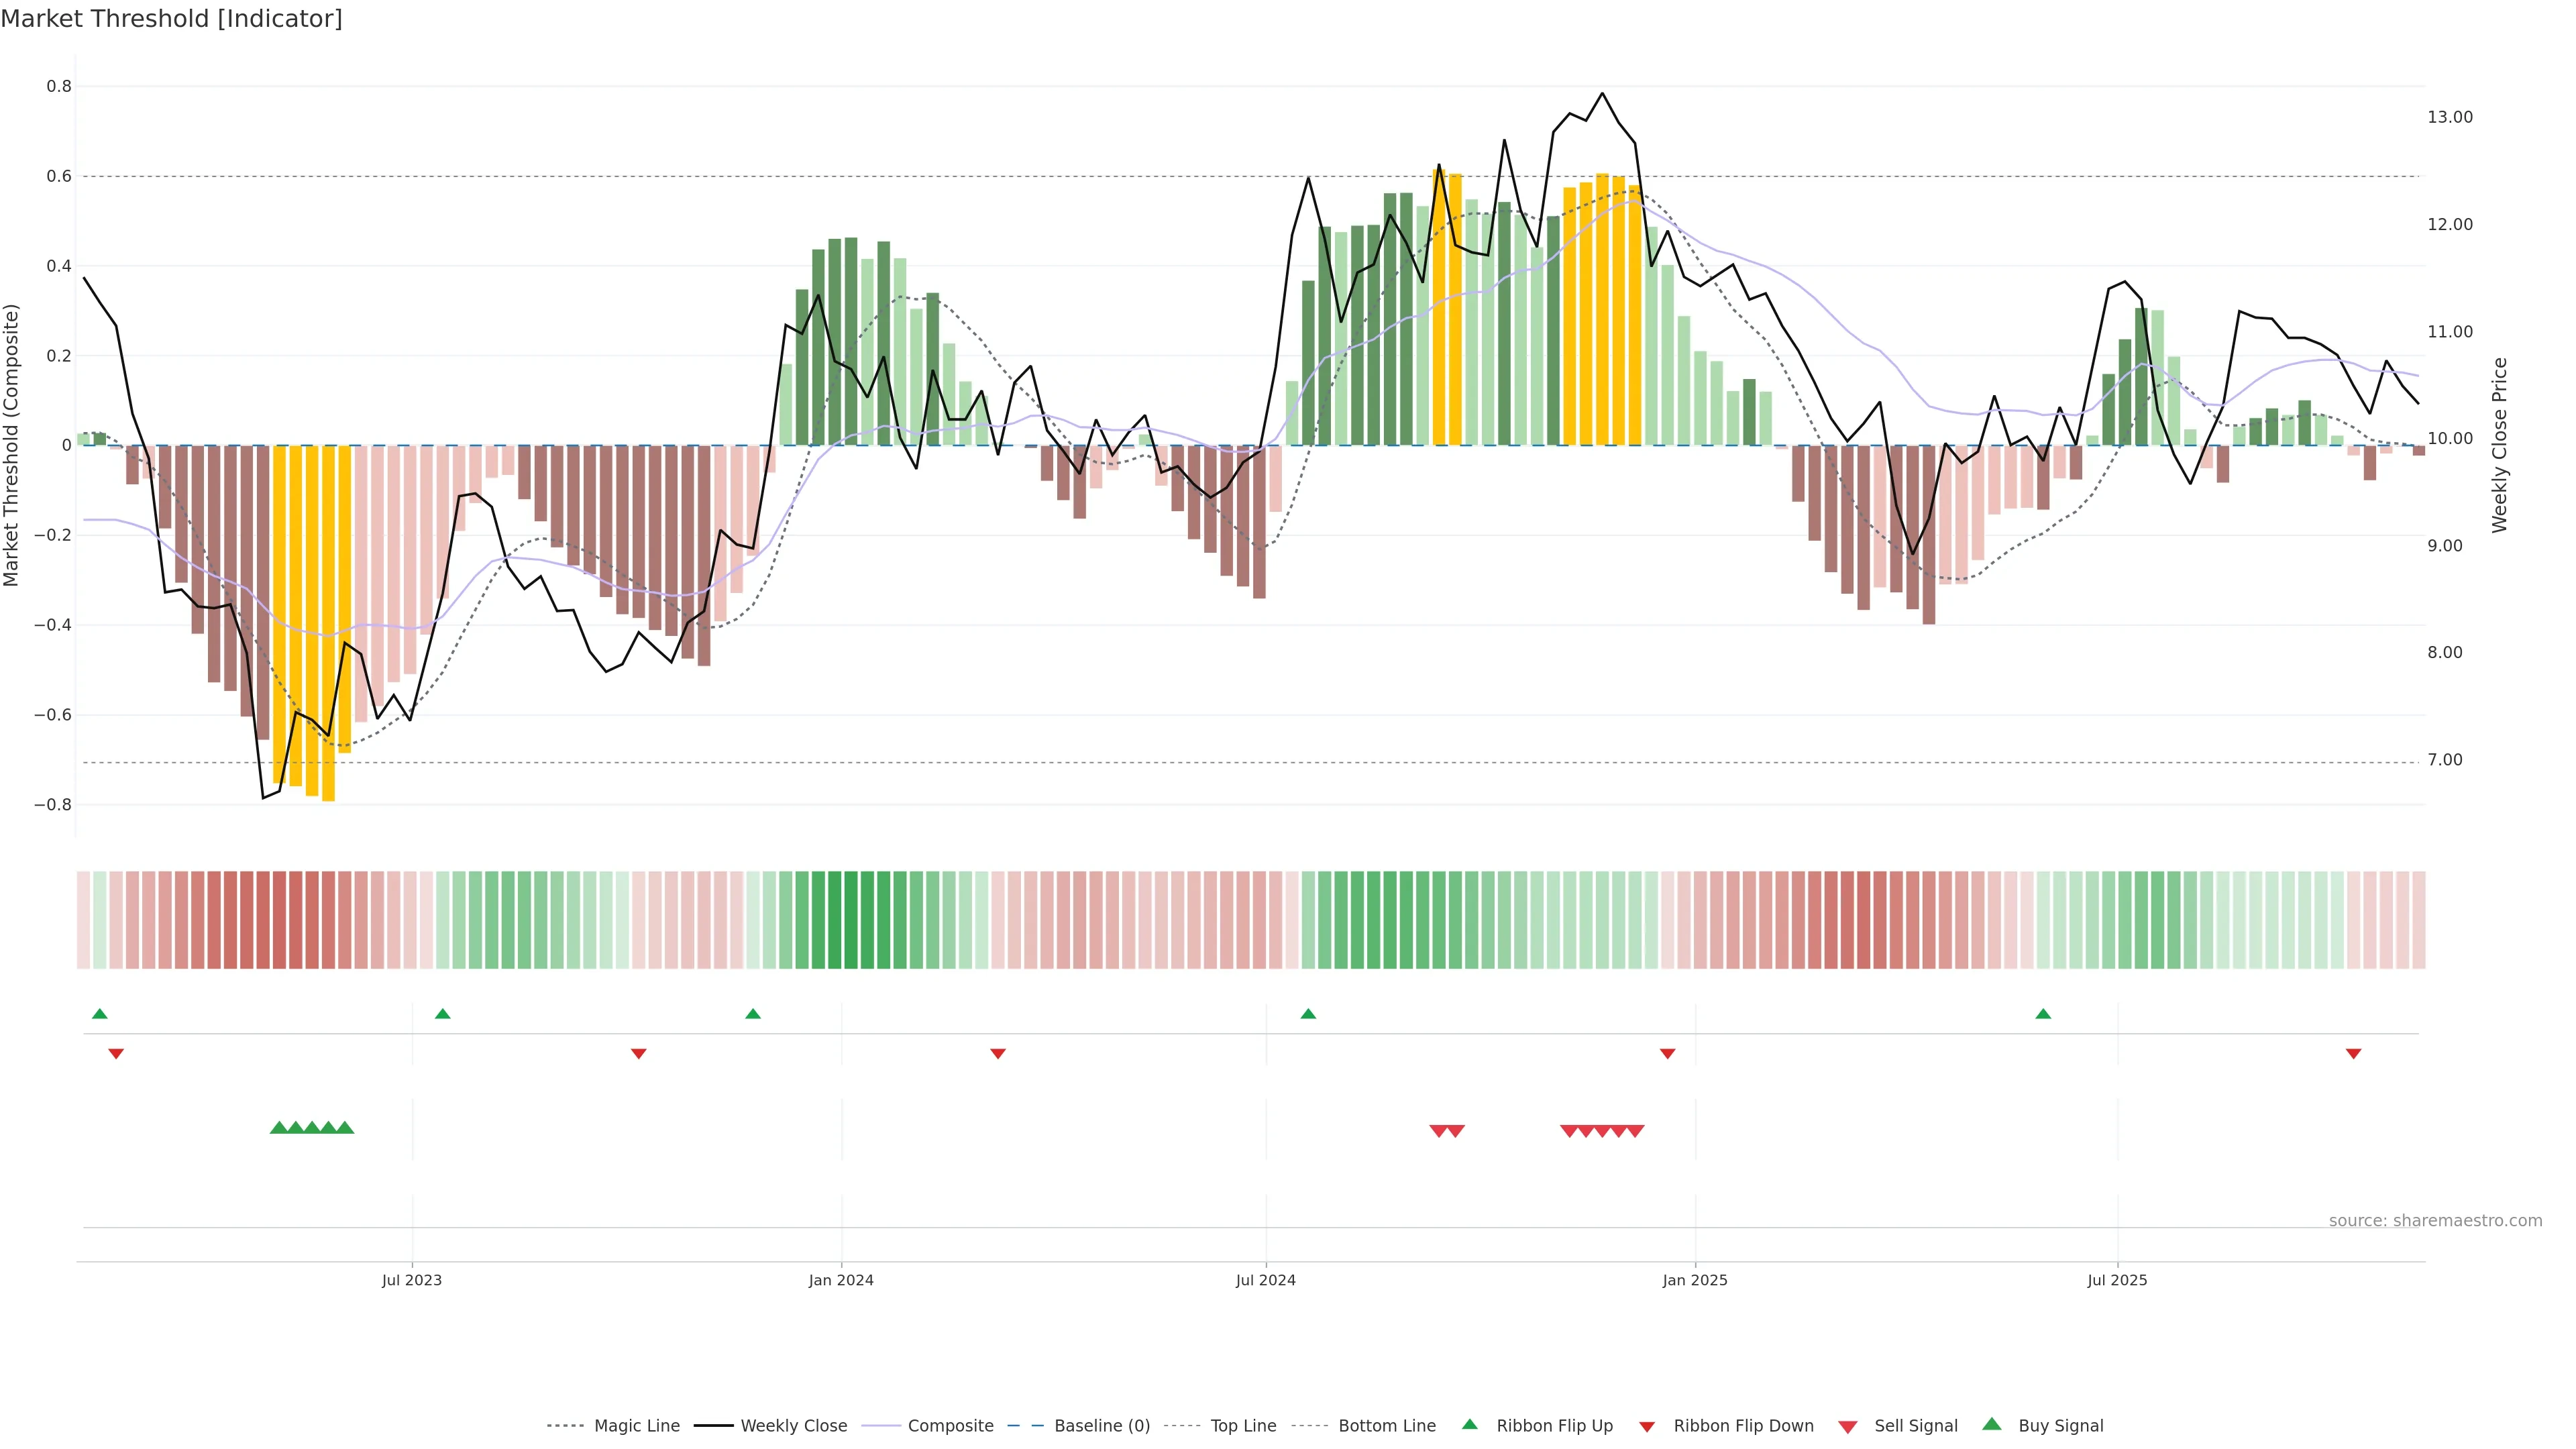Click the Buy Signal legend triangle icon
Screen dimensions: 2576x1449
(x=1992, y=1424)
